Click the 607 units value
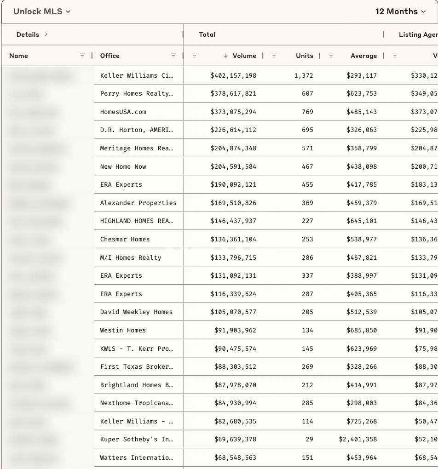Screen dimensions: 438x469 pyautogui.click(x=307, y=94)
